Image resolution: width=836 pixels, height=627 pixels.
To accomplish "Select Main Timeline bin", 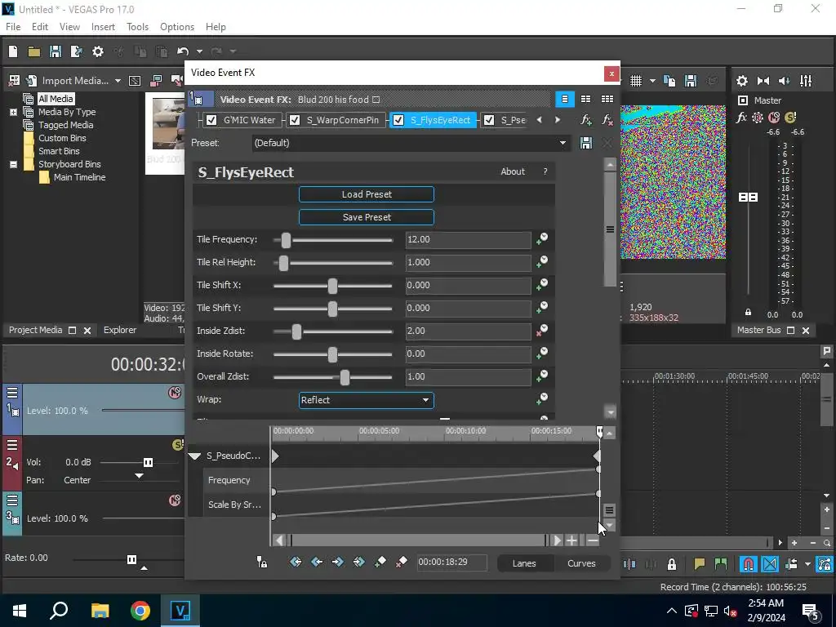I will [79, 177].
